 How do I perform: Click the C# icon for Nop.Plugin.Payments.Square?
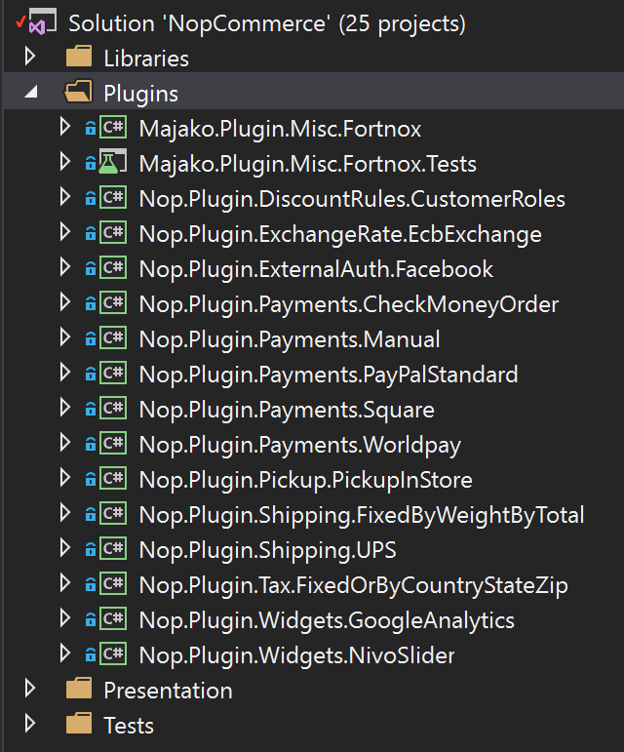point(113,409)
